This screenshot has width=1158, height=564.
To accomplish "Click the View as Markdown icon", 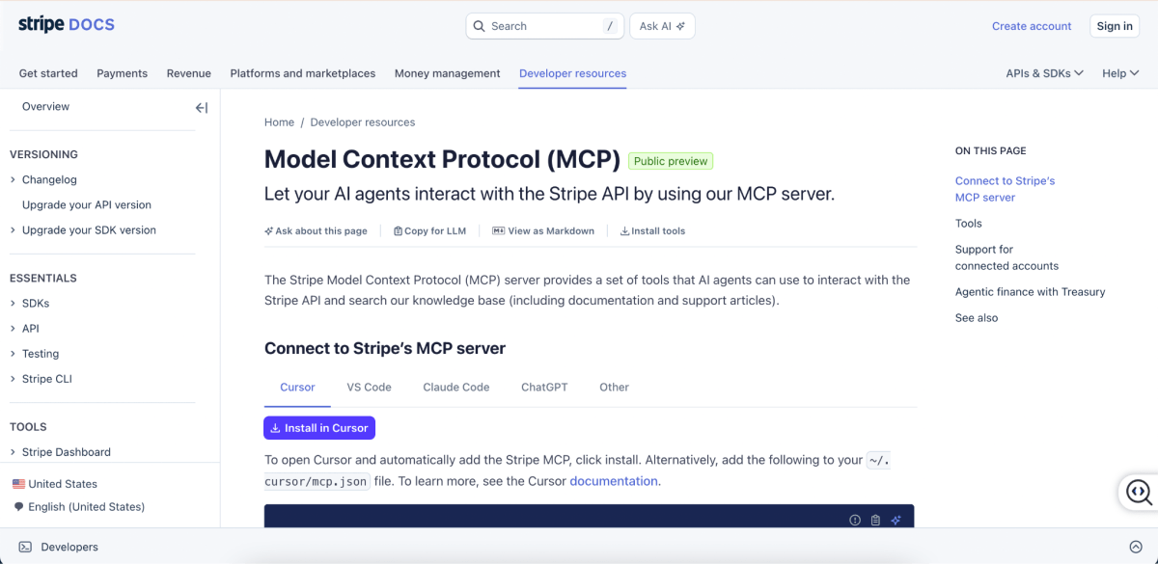I will (x=498, y=231).
